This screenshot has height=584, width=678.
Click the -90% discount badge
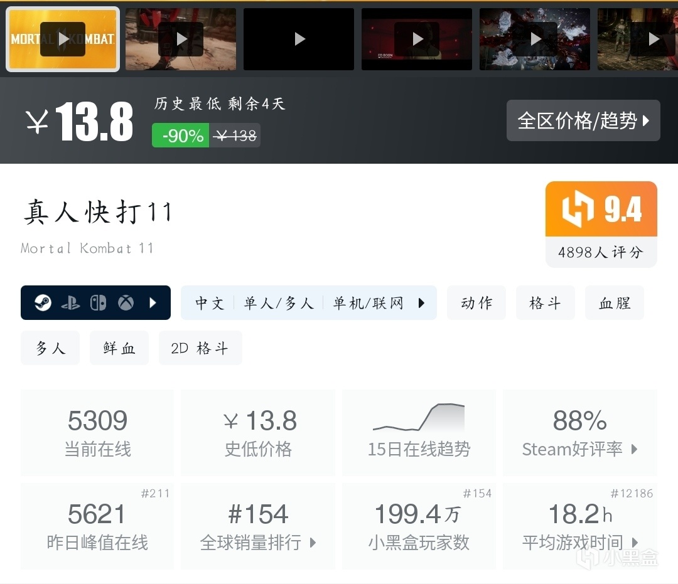click(x=181, y=135)
